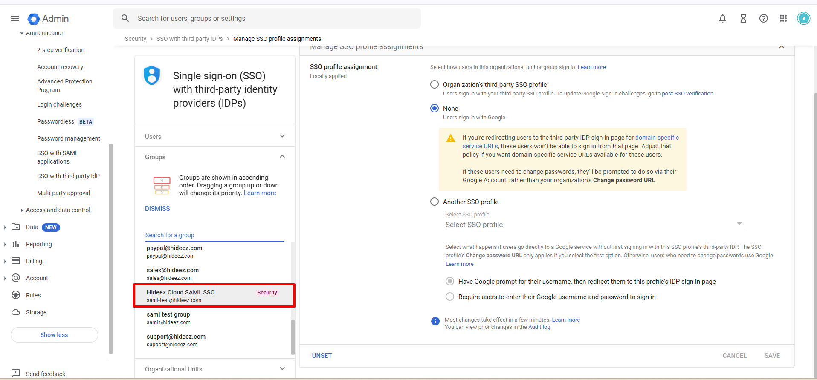Open the Select SSO profile dropdown
Screen dimensions: 817x380
pyautogui.click(x=594, y=224)
